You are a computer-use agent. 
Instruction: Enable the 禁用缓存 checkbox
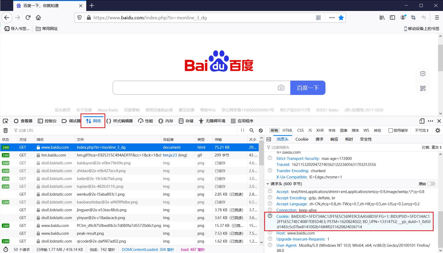[x=390, y=130]
